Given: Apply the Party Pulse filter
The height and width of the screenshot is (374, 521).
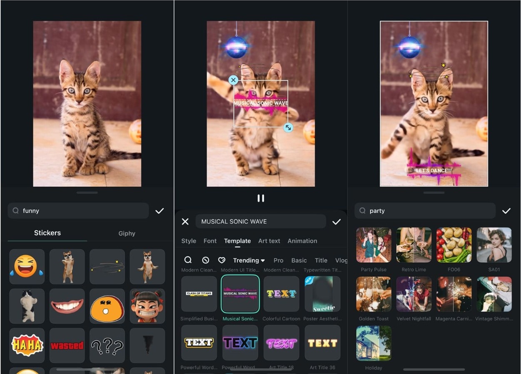Looking at the screenshot, I should click(374, 245).
